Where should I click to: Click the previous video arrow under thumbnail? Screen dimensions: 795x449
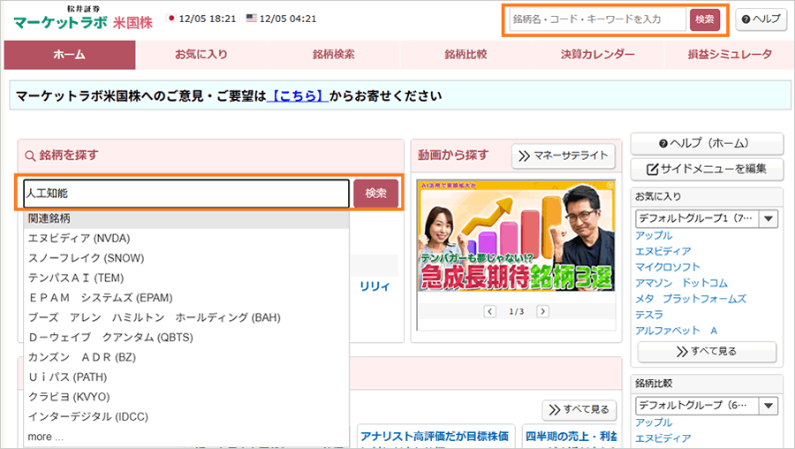pos(489,311)
